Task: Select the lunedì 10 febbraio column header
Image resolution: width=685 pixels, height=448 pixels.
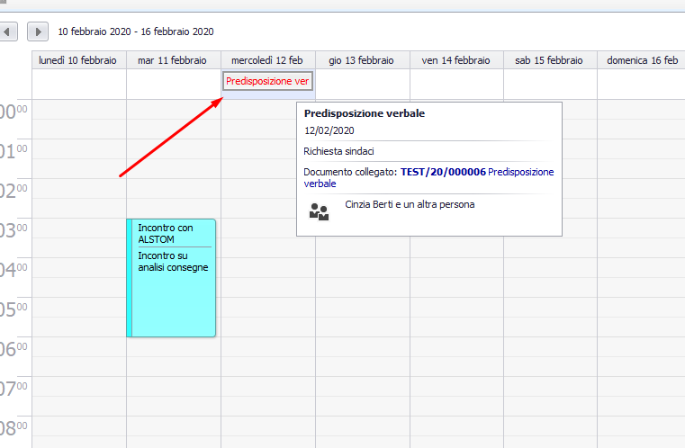Action: 78,60
